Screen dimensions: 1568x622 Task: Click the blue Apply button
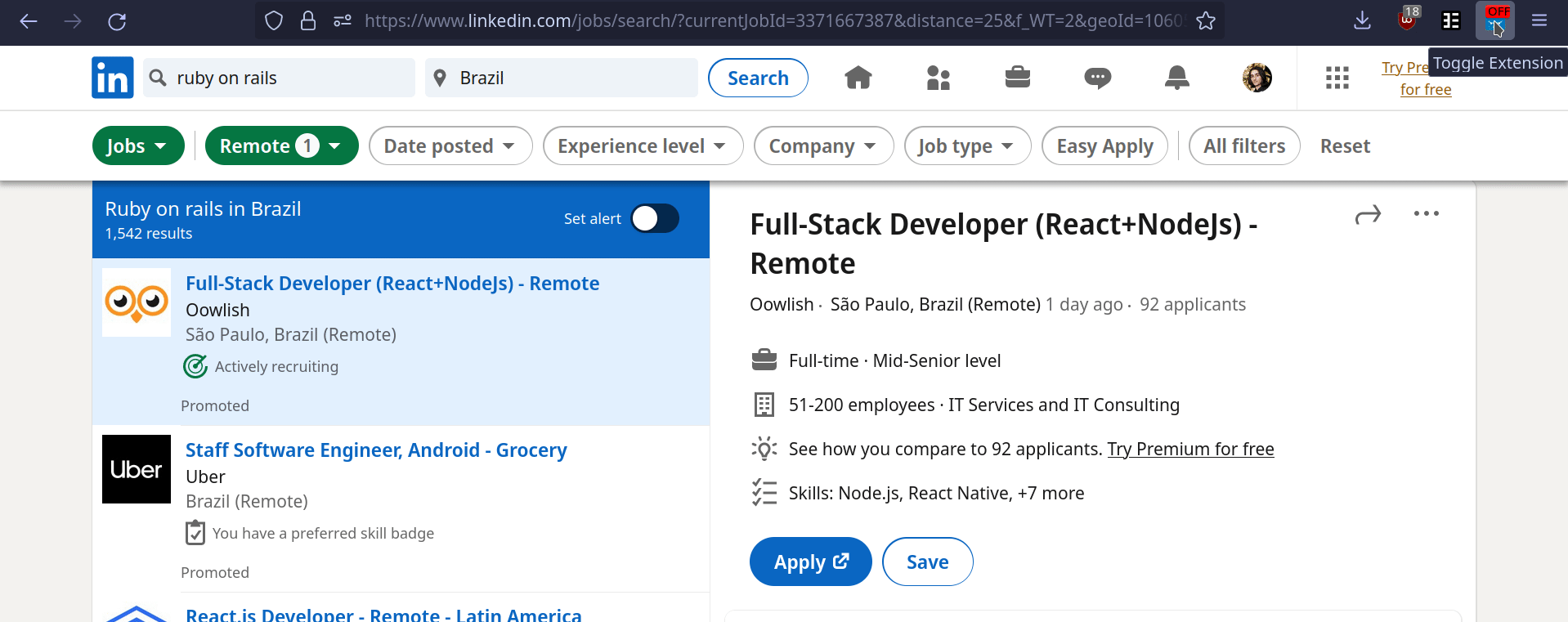click(811, 562)
